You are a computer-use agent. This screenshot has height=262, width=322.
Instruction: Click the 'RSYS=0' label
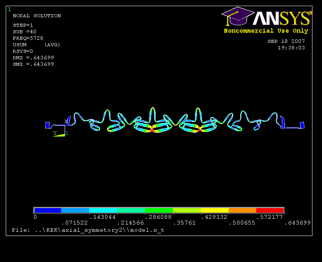tap(23, 51)
